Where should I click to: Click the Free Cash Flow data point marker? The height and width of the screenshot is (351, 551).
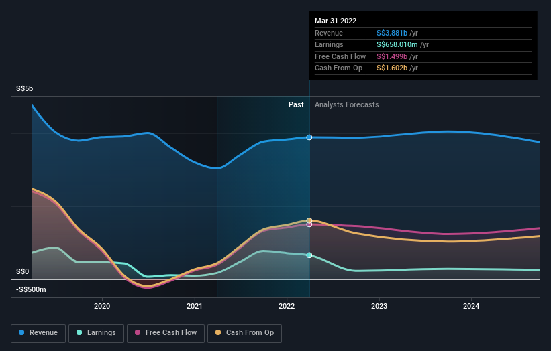click(x=309, y=225)
